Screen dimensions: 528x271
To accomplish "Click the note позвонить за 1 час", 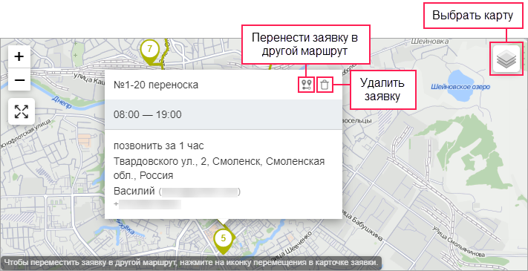I will pos(159,146).
